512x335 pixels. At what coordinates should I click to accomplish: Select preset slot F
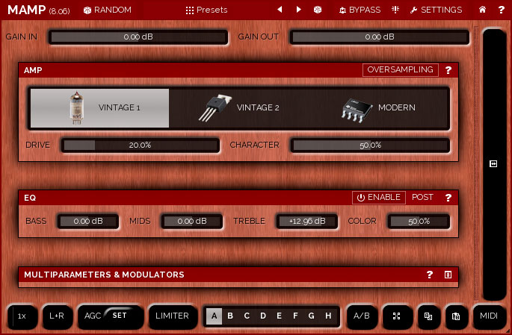295,316
